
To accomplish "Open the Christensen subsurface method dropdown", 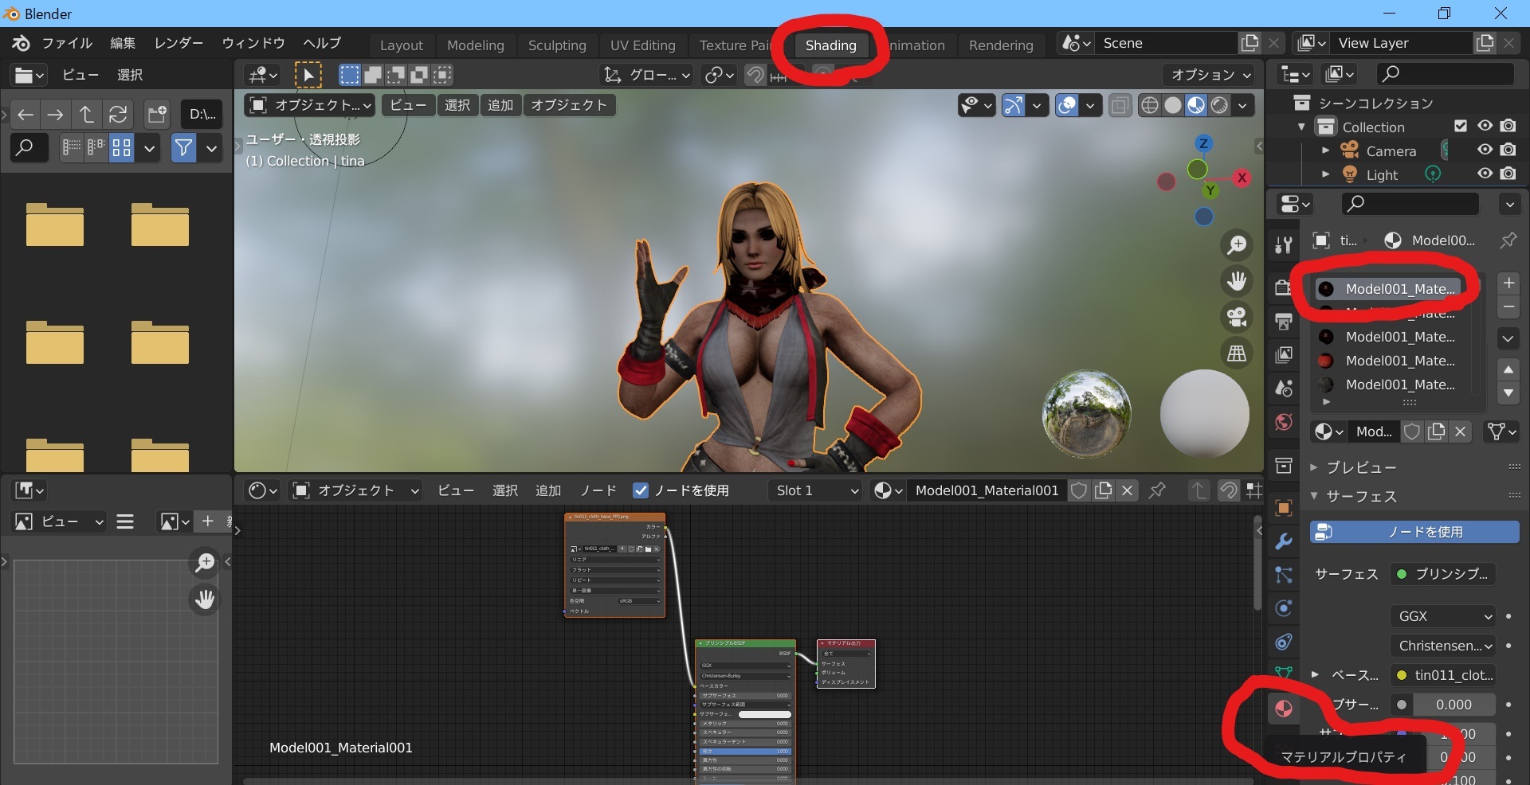I will (x=1444, y=646).
